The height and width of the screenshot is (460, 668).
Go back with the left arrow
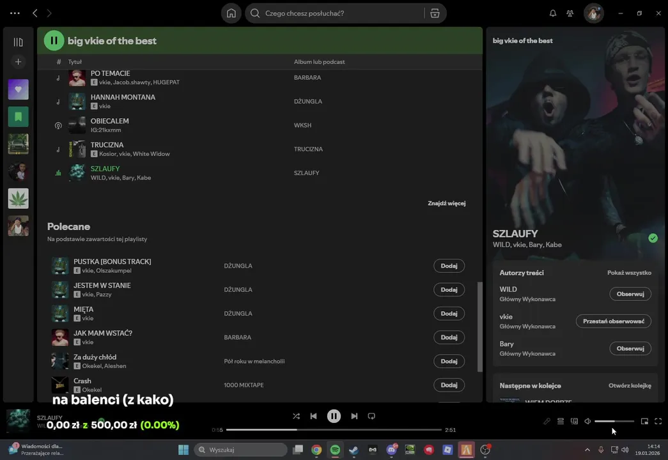click(x=35, y=13)
